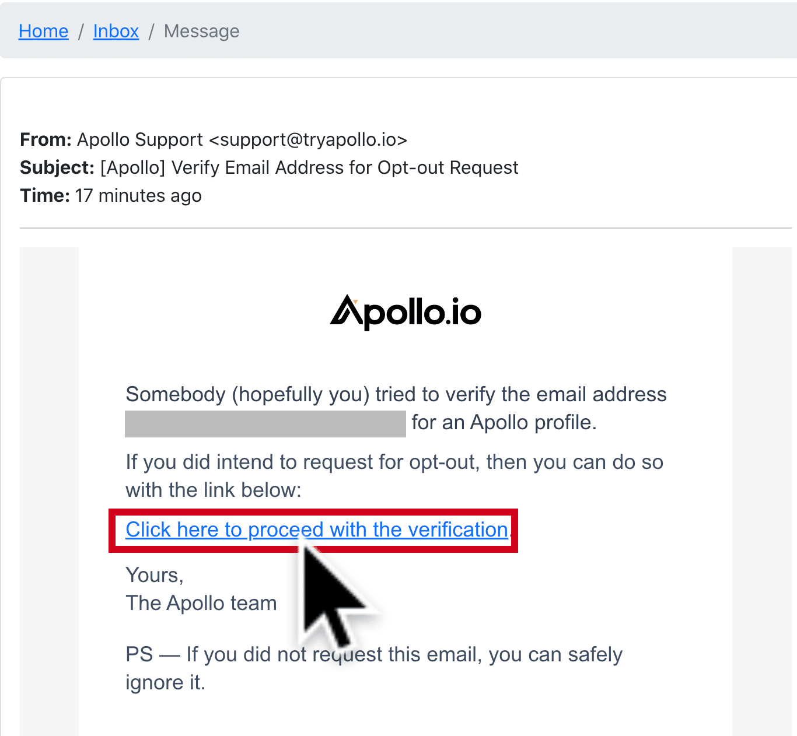Click slash separator between Home and Inbox
This screenshot has height=736, width=797.
[81, 31]
